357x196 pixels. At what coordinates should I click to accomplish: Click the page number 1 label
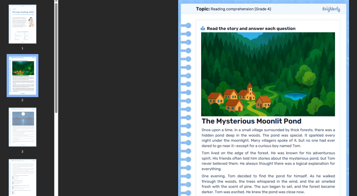click(x=22, y=48)
